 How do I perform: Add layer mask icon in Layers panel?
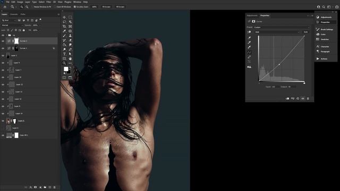pos(36,187)
